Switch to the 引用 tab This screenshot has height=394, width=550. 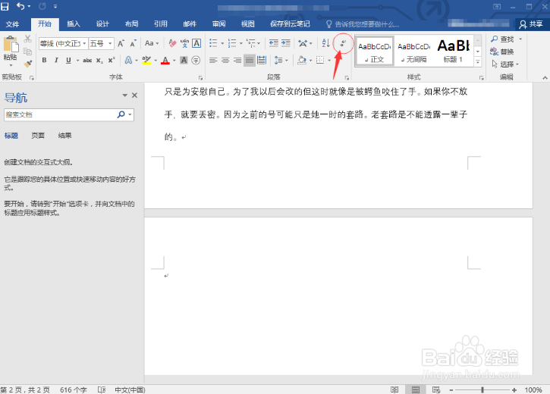click(161, 23)
